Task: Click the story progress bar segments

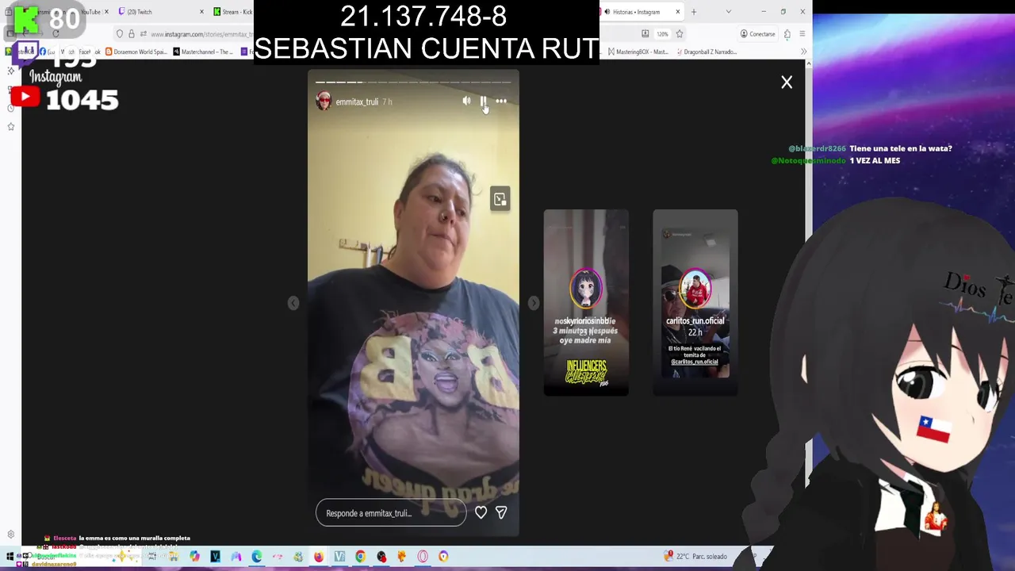Action: tap(413, 82)
